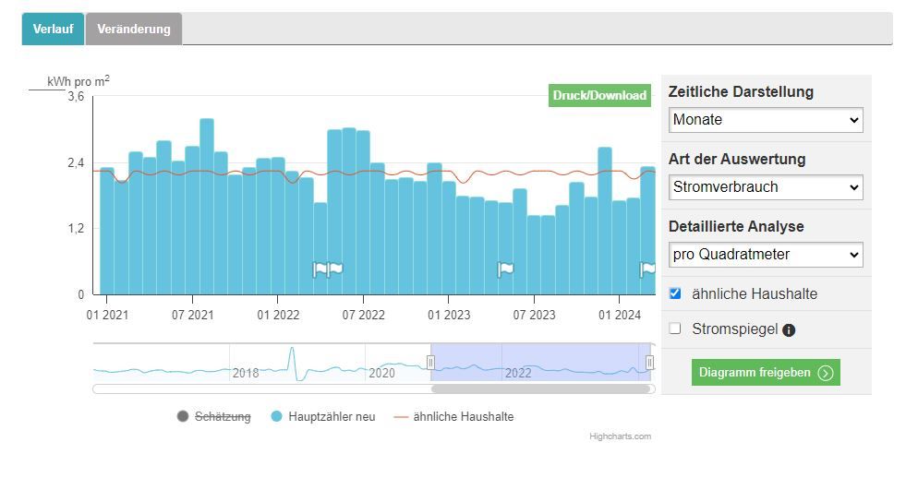Click the kWh pro m² axis title
Screen dimensions: 906x490
pos(78,81)
